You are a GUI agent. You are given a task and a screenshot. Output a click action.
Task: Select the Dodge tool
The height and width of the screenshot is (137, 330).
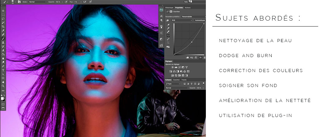tap(3, 62)
